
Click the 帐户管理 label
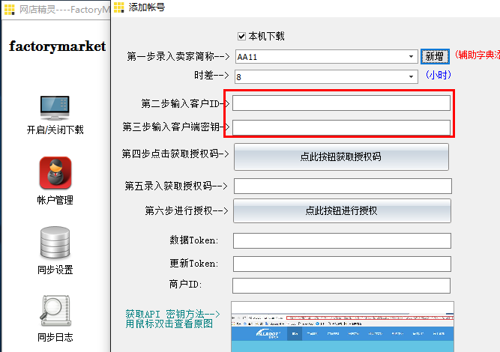pos(55,200)
